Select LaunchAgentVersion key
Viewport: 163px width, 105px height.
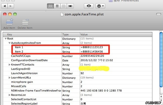pos(24,73)
